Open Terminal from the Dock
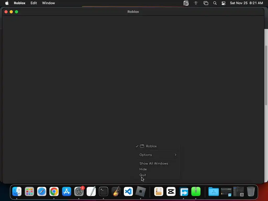This screenshot has height=201, width=268. coord(103,191)
